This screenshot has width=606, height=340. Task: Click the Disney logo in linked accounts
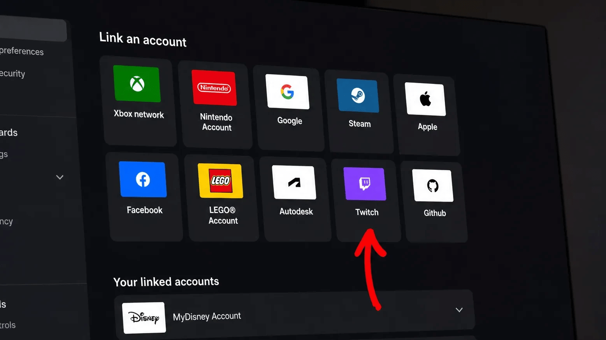click(x=144, y=318)
